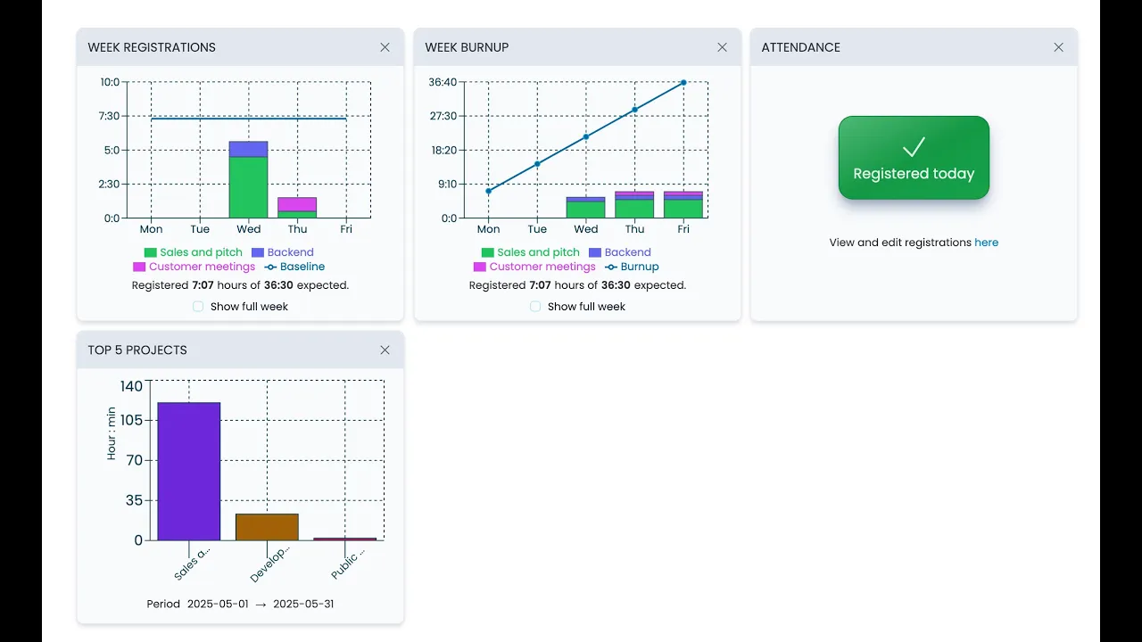Close the Attendance widget

pos(1058,47)
